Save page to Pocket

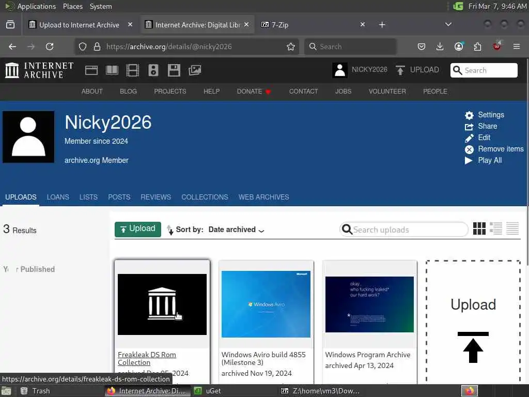click(422, 47)
